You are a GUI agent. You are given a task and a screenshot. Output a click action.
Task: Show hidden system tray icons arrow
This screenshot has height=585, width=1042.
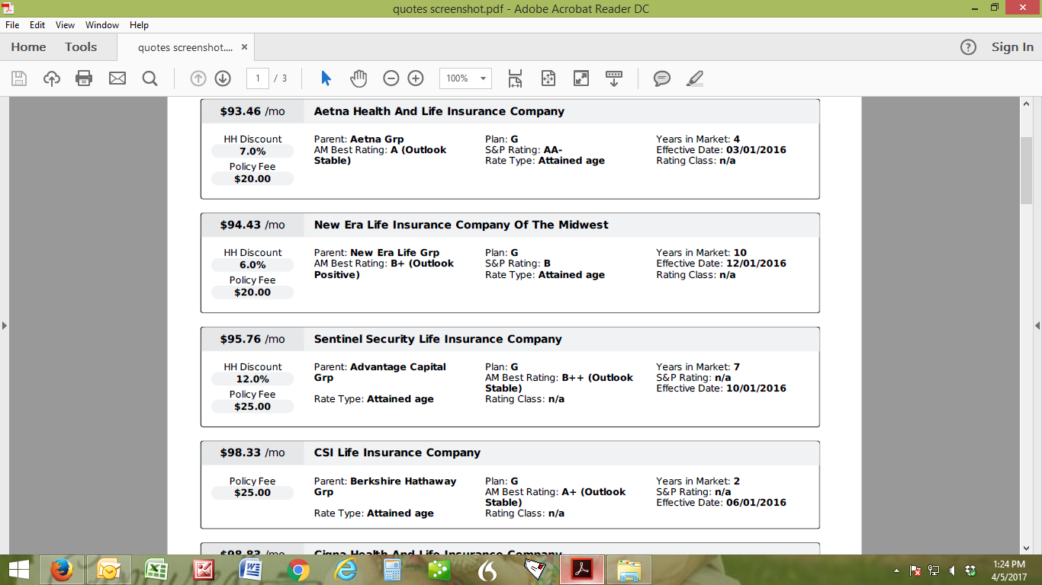pyautogui.click(x=896, y=571)
